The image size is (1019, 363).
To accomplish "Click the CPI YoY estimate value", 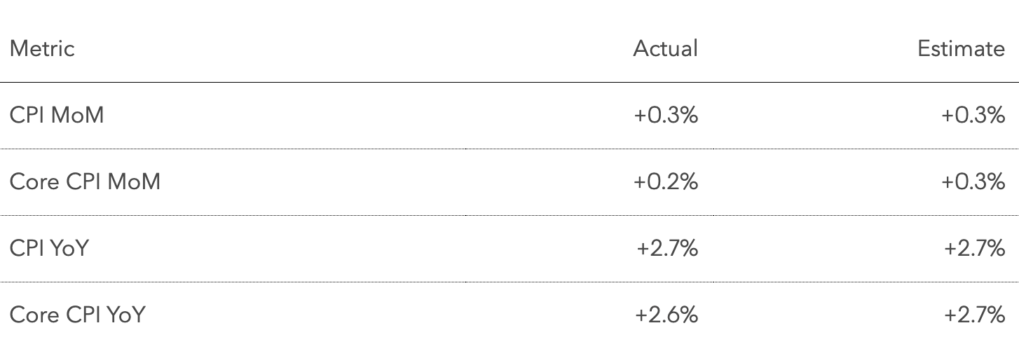I will coord(974,248).
